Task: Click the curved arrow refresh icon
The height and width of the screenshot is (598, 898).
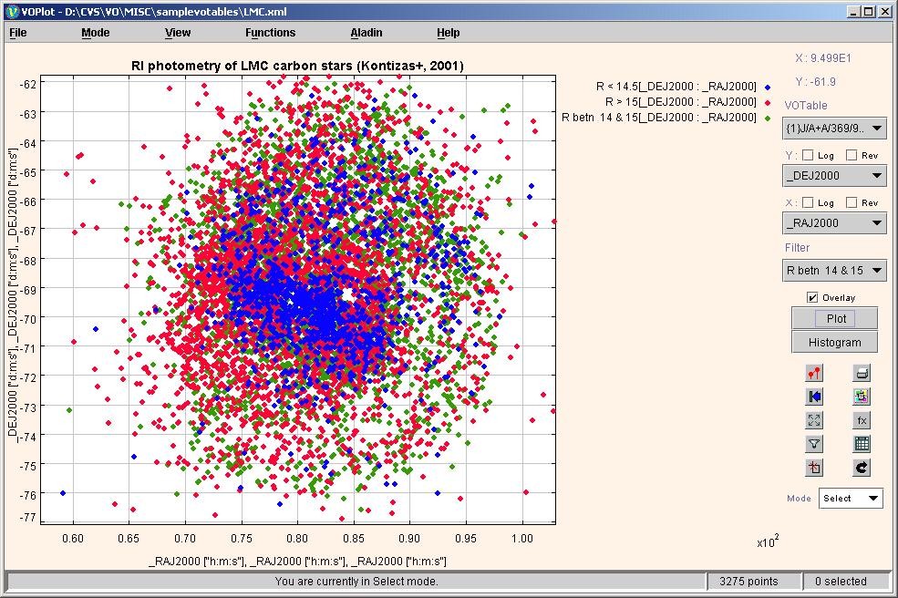Action: click(862, 468)
